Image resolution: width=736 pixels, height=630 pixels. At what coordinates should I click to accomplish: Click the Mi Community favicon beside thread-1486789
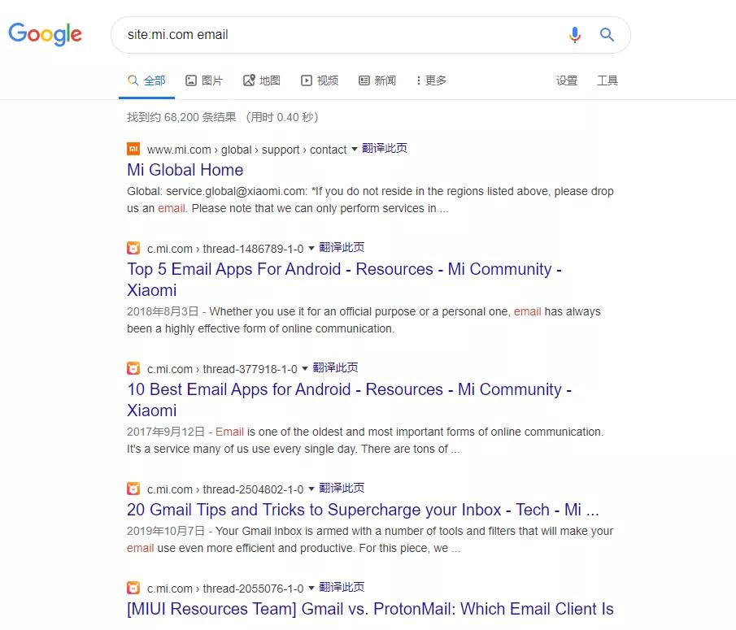coord(133,248)
